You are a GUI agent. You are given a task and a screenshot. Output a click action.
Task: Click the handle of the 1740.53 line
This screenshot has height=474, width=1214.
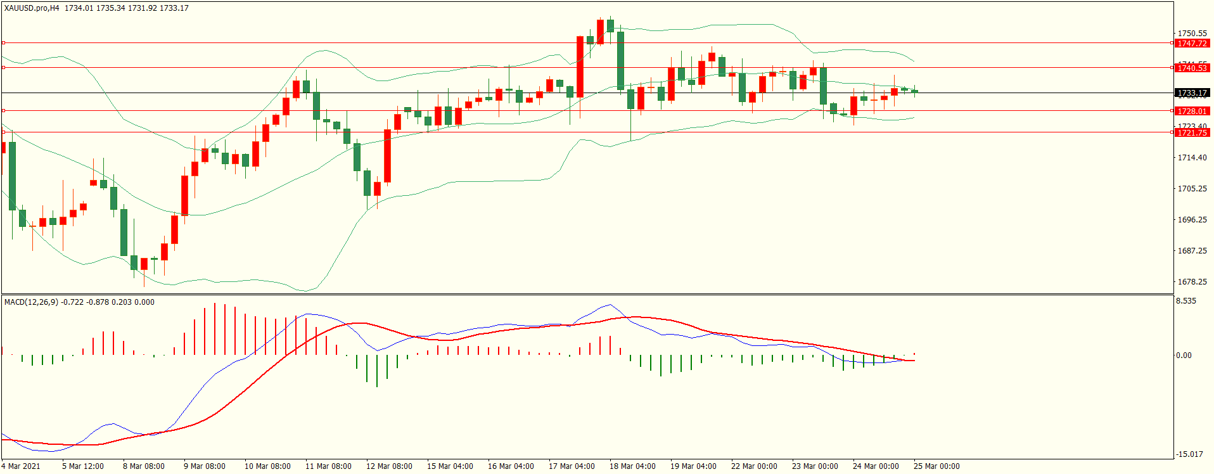tap(3, 67)
